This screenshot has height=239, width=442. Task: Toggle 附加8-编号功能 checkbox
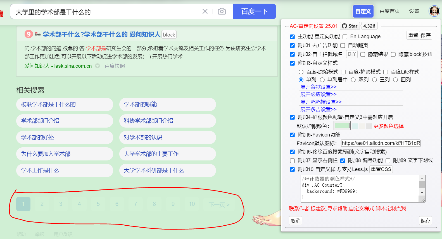tap(343, 161)
